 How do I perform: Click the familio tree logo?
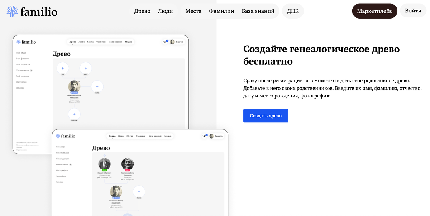point(32,11)
